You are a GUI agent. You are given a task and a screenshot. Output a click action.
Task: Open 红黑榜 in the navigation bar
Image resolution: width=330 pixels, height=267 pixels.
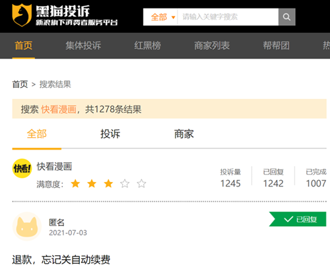tap(148, 45)
